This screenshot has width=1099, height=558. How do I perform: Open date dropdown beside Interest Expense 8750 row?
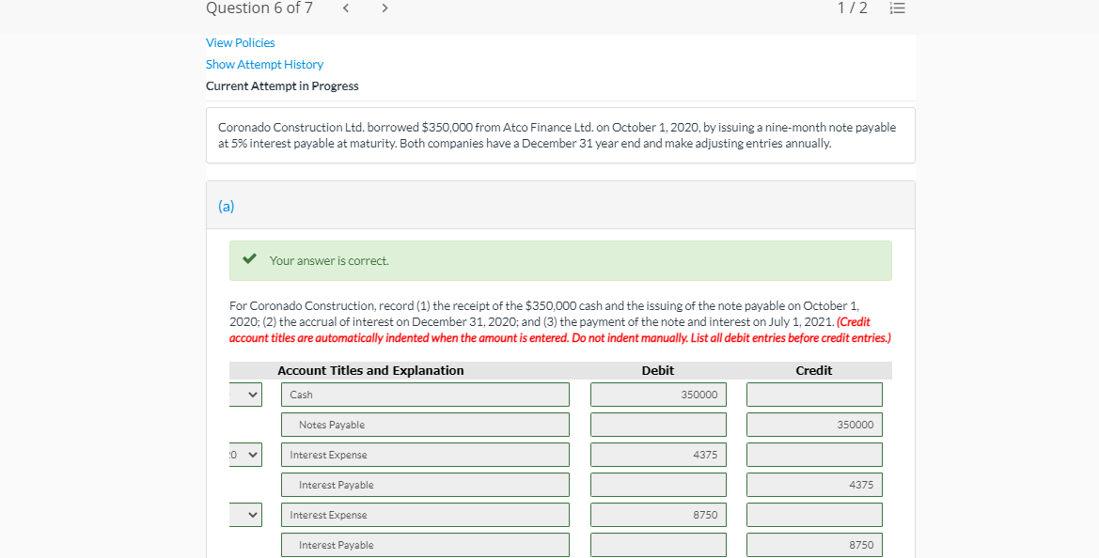(x=245, y=516)
